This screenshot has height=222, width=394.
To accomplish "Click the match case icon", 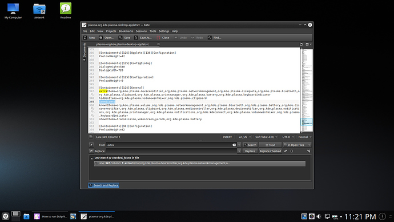I will coord(286,151).
